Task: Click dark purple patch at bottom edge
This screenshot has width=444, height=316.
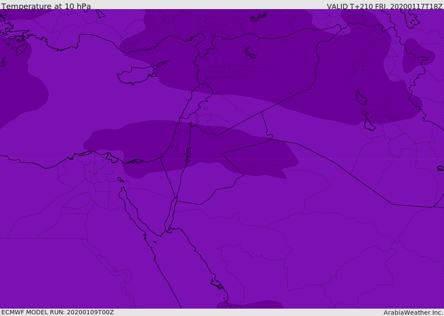Action: [251, 305]
